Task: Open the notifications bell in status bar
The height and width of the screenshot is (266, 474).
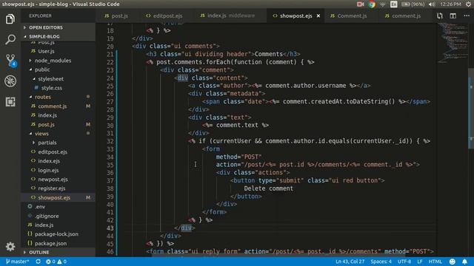Action: [x=464, y=262]
